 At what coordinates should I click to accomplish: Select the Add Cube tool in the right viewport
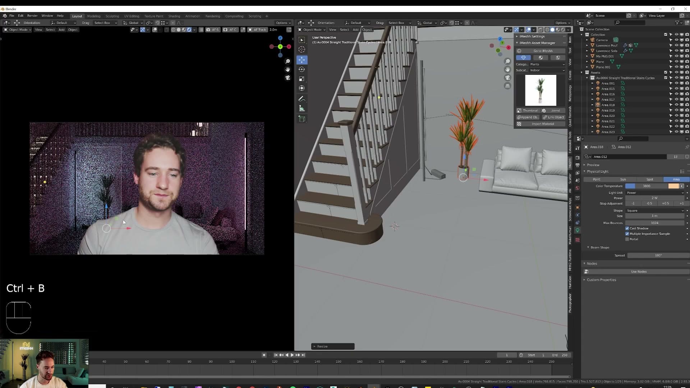tap(302, 119)
